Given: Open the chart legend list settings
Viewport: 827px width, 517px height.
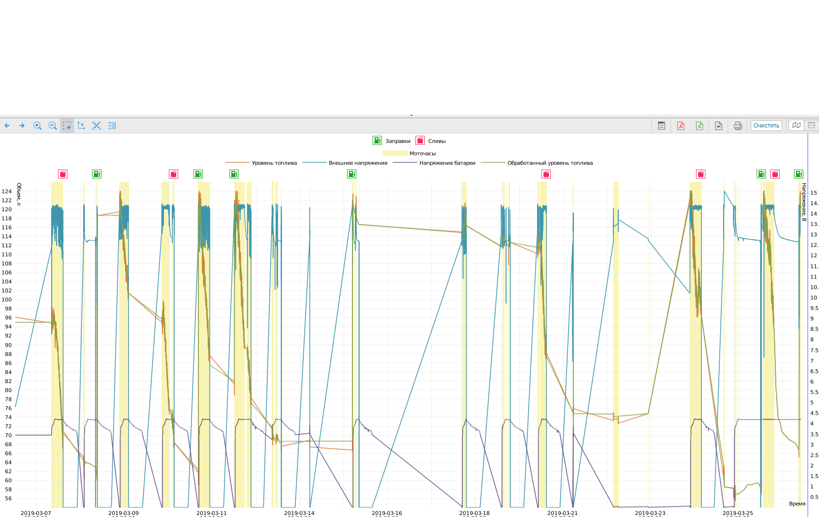Looking at the screenshot, I should [112, 126].
